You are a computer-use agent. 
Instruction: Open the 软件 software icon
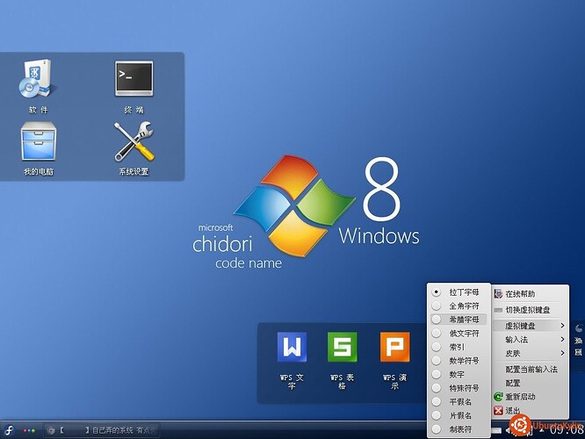pos(37,79)
